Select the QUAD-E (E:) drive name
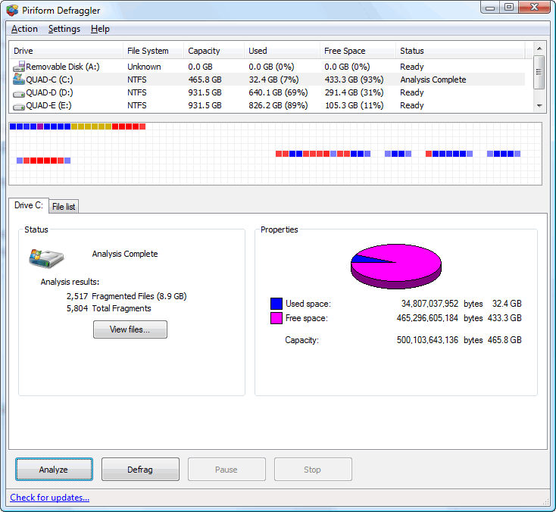556x512 pixels. [x=49, y=105]
